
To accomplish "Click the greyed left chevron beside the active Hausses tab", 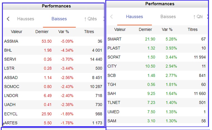I will pyautogui.click(x=111, y=17).
